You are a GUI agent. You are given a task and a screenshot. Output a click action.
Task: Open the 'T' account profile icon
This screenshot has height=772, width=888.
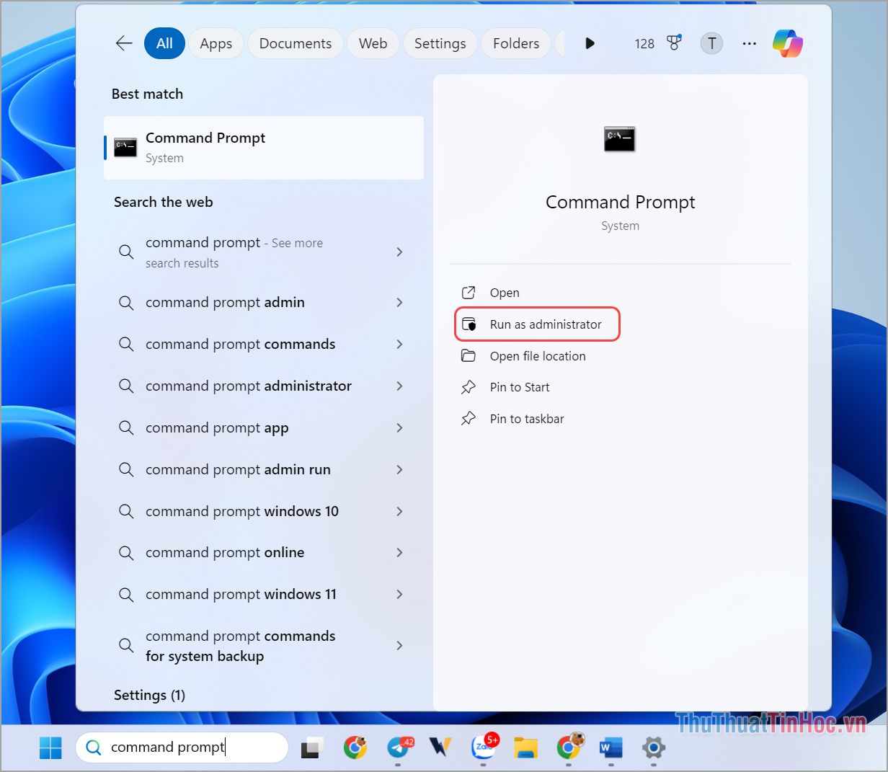(711, 43)
